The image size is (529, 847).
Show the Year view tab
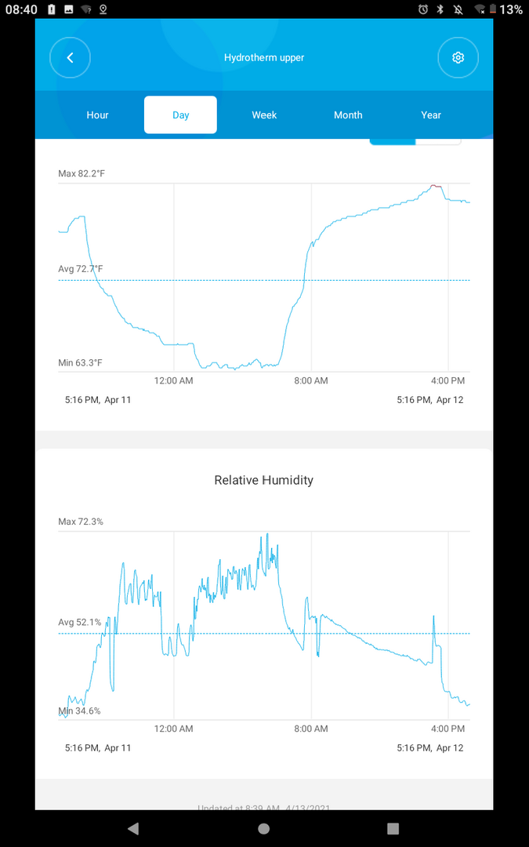coord(431,115)
